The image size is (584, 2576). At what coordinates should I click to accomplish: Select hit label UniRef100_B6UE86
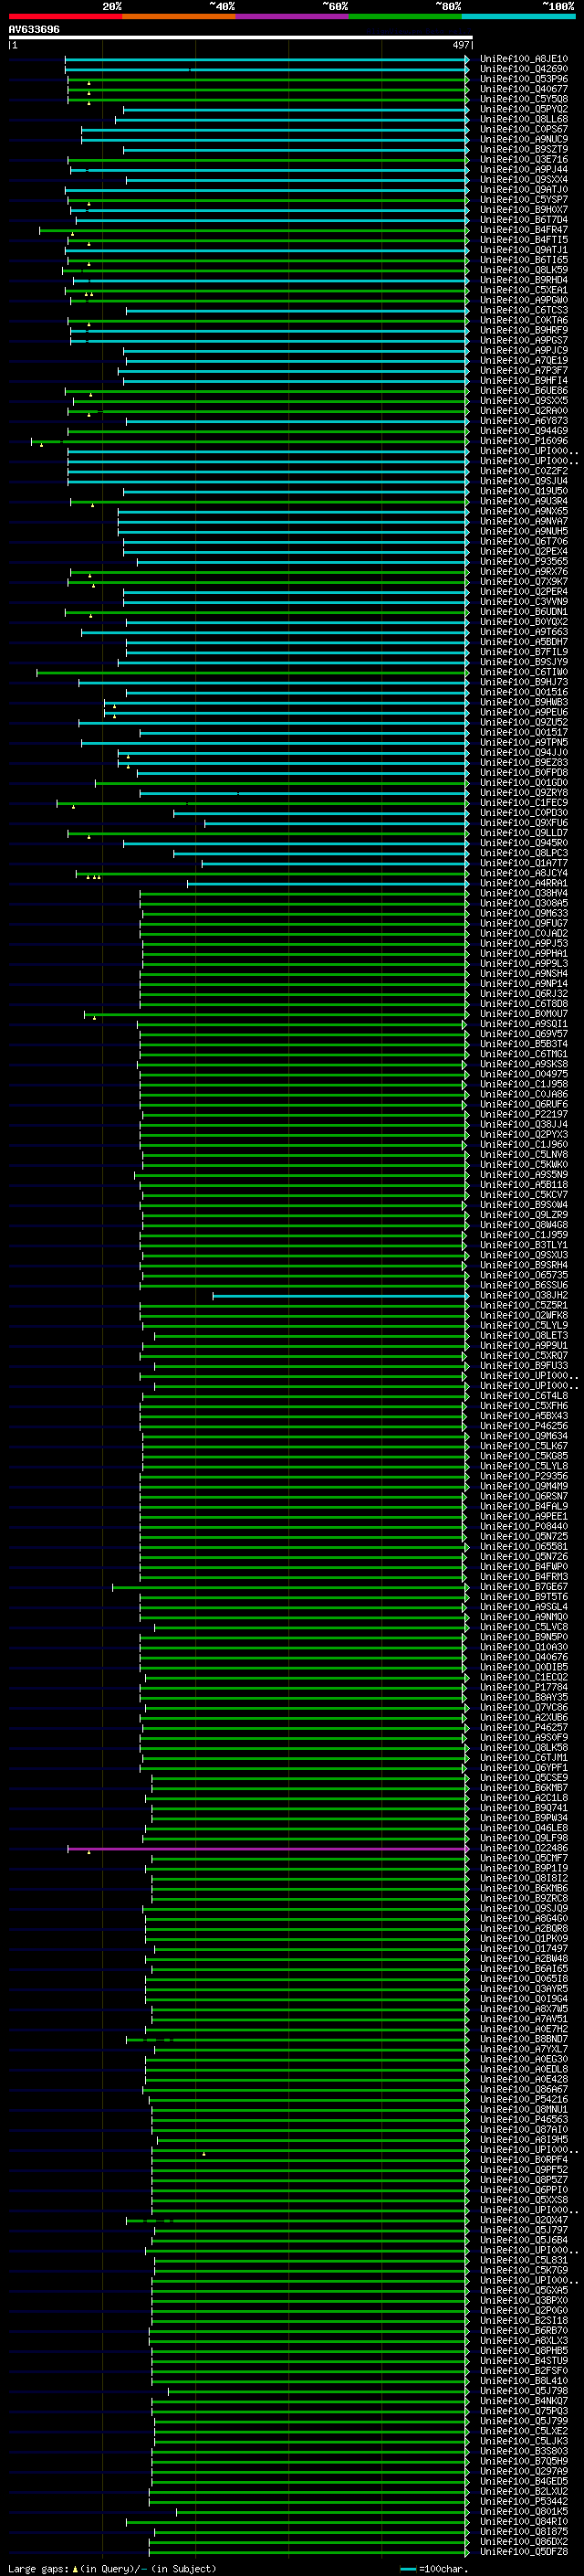pyautogui.click(x=524, y=390)
